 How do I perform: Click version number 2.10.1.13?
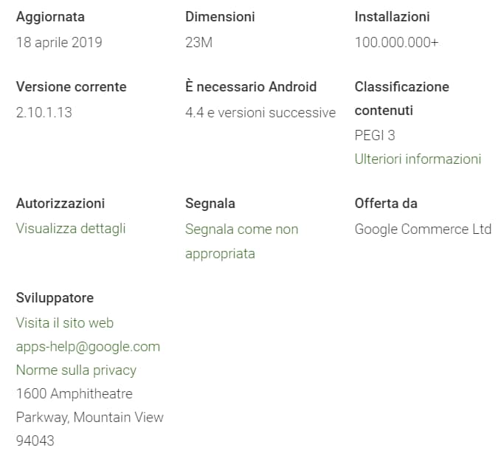(44, 113)
